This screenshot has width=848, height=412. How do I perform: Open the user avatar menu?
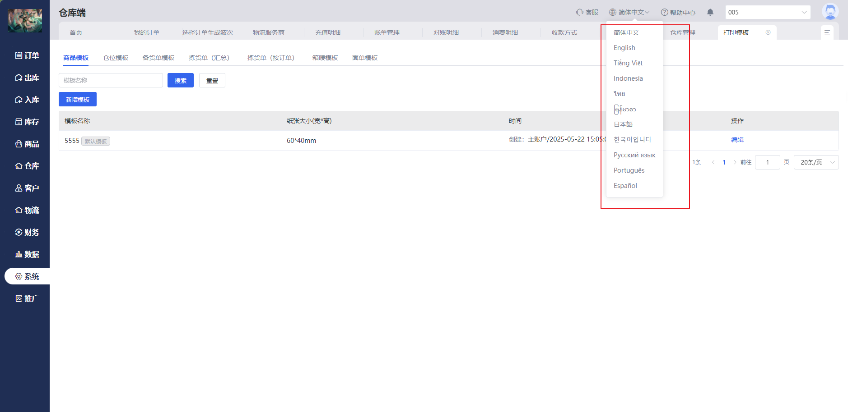pyautogui.click(x=830, y=12)
